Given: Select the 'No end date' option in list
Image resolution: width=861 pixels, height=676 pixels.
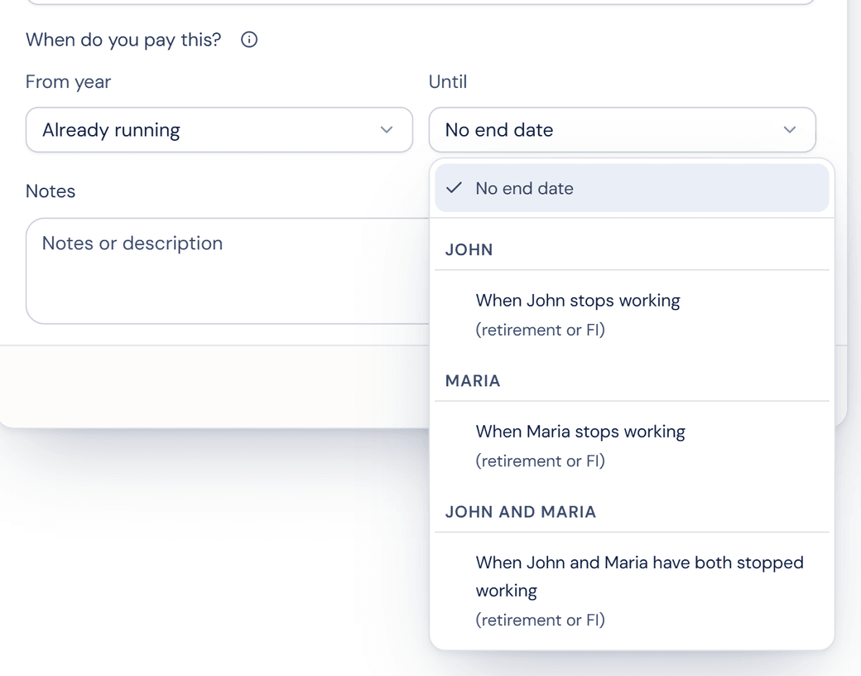Looking at the screenshot, I should 632,188.
